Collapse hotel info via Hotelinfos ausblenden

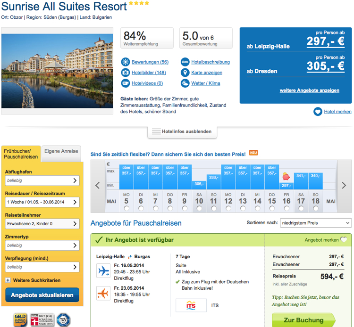pyautogui.click(x=182, y=131)
